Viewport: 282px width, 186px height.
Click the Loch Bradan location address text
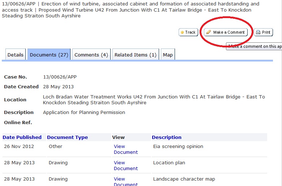point(154,100)
